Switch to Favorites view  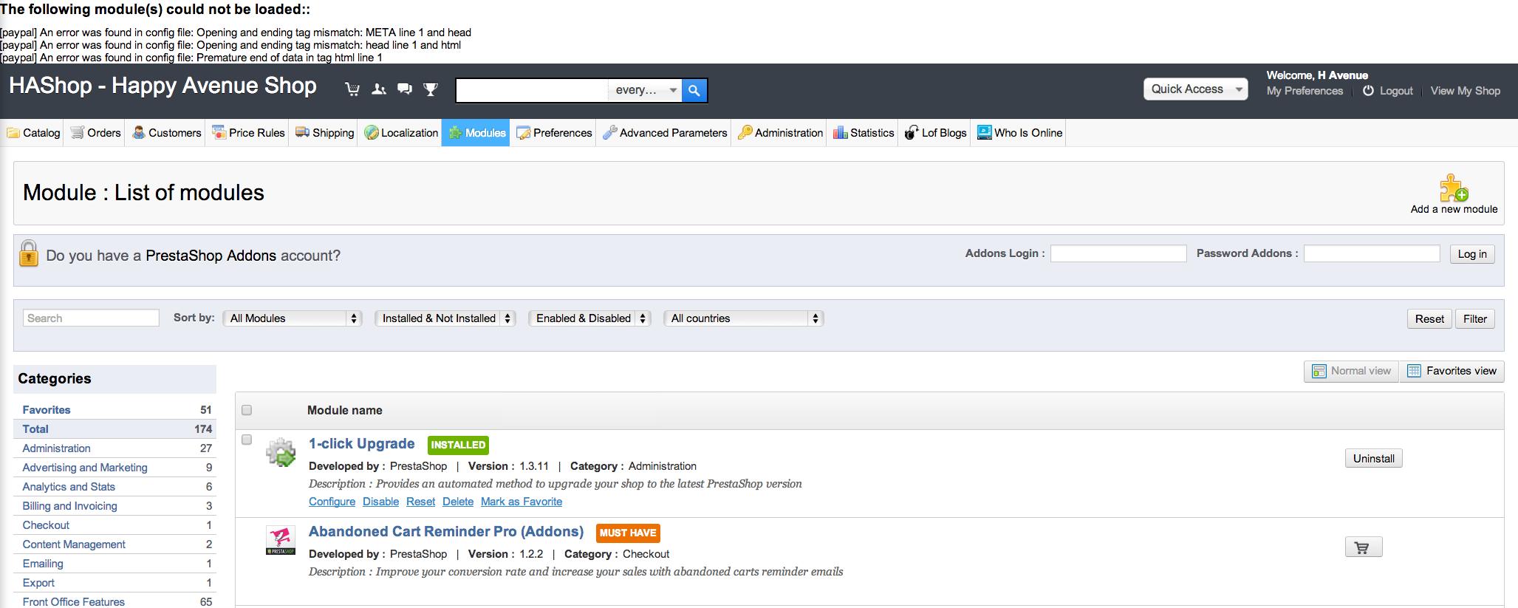coord(1452,371)
